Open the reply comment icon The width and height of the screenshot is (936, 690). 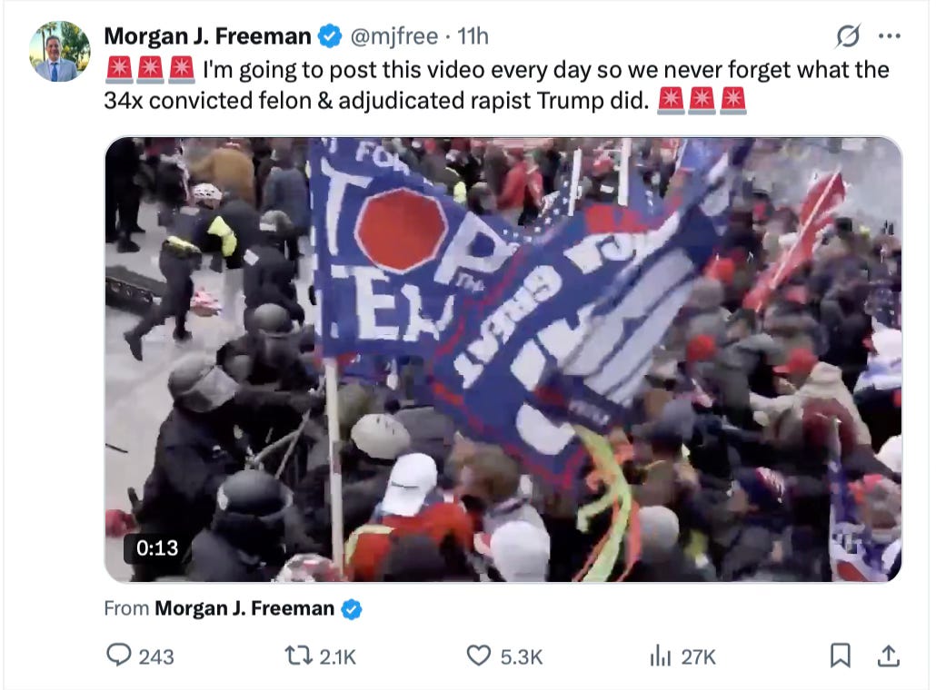[119, 655]
